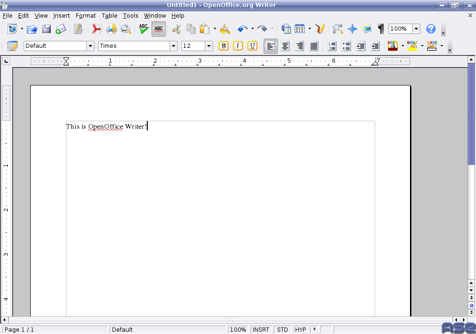
Task: Insert Table grid icon
Action: coord(300,29)
